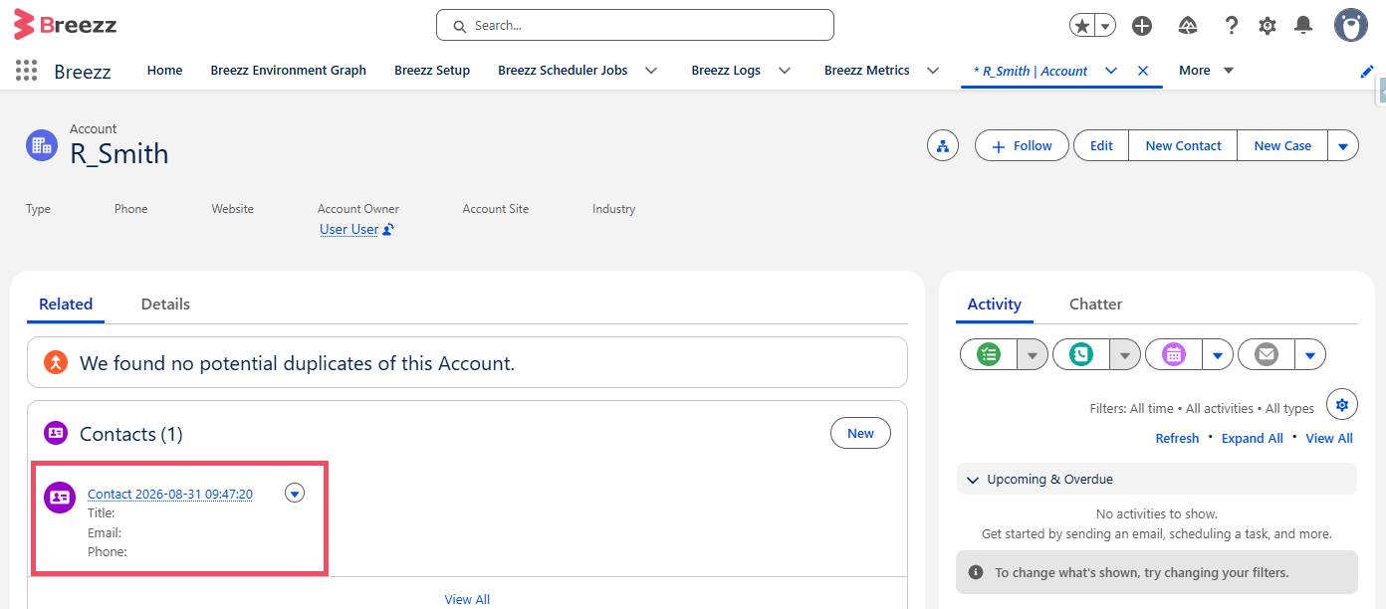The image size is (1386, 609).
Task: Compose email envelope icon
Action: (x=1267, y=354)
